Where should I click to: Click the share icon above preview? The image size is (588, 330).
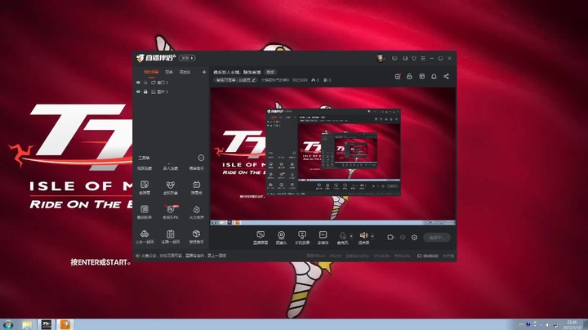(x=446, y=76)
